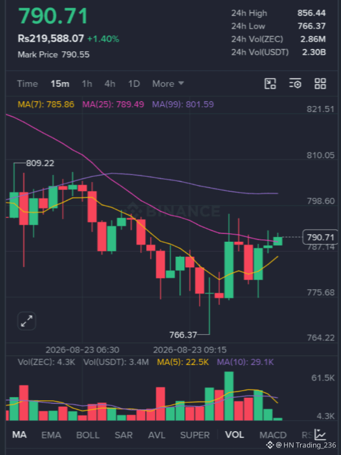Screen dimensions: 341x455
Task: Toggle the BOLL indicator
Action: 88,435
